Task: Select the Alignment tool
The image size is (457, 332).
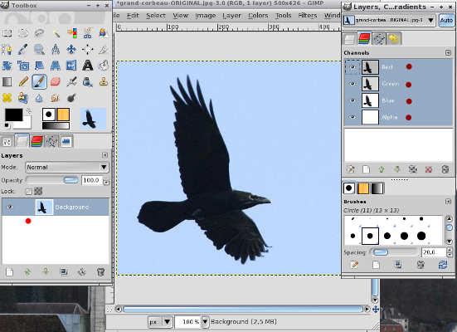Action: [87, 49]
